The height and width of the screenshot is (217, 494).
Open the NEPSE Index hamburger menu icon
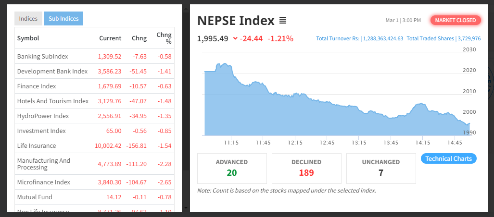point(283,21)
